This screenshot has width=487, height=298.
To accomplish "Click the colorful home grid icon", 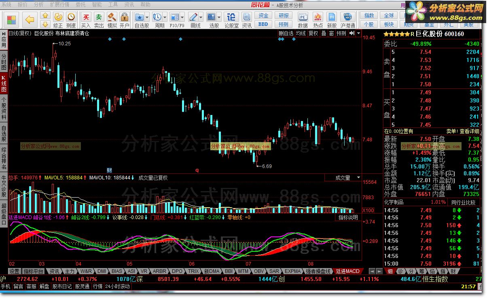I will (11, 19).
